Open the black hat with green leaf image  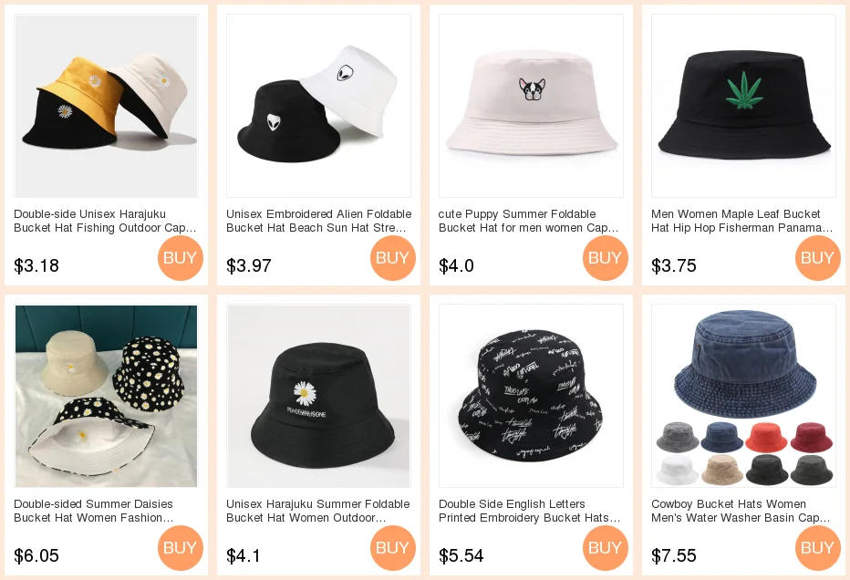744,106
